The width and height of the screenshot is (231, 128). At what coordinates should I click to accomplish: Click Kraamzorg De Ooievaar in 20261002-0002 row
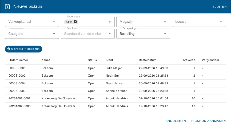click(x=58, y=98)
